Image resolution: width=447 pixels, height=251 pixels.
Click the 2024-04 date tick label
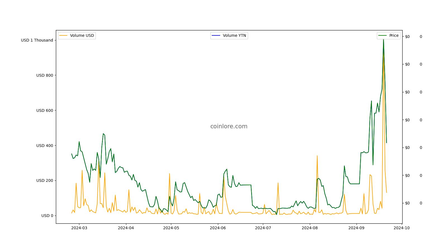click(126, 228)
